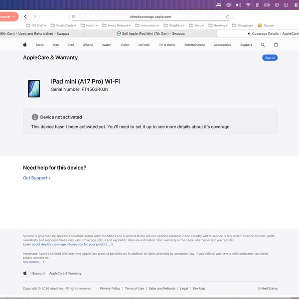Click the Apple logo in site navigation

pyautogui.click(x=25, y=45)
